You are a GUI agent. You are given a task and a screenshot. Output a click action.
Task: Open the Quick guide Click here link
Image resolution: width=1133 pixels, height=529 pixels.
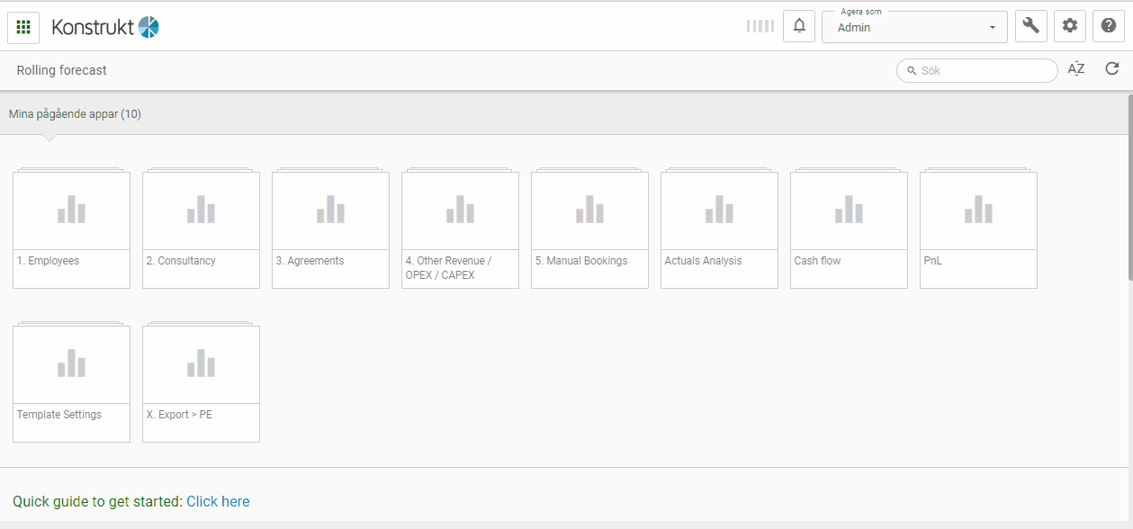218,501
